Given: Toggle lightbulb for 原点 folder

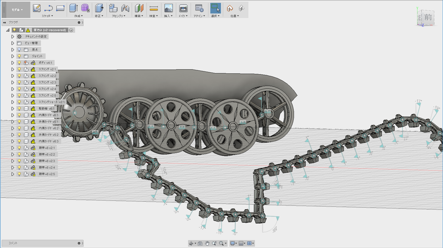Looking at the screenshot, I should click(x=19, y=50).
